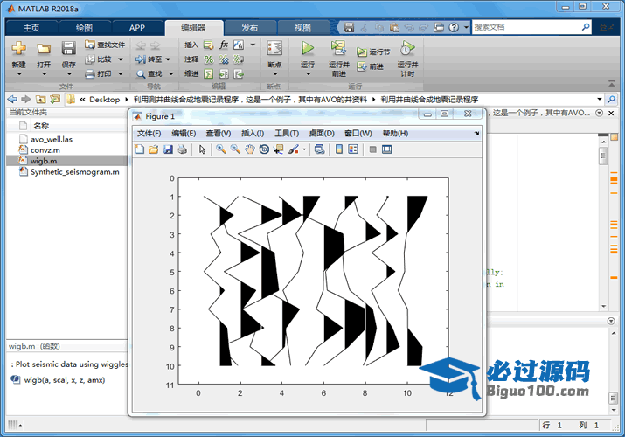The width and height of the screenshot is (625, 437).
Task: Click Run Section (运行节)
Action: (373, 52)
